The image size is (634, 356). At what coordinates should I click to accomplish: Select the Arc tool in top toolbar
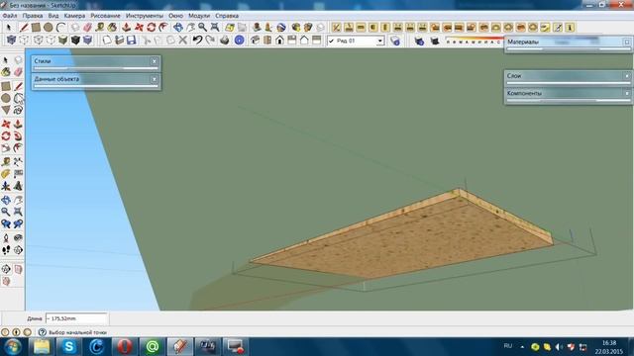click(x=60, y=28)
